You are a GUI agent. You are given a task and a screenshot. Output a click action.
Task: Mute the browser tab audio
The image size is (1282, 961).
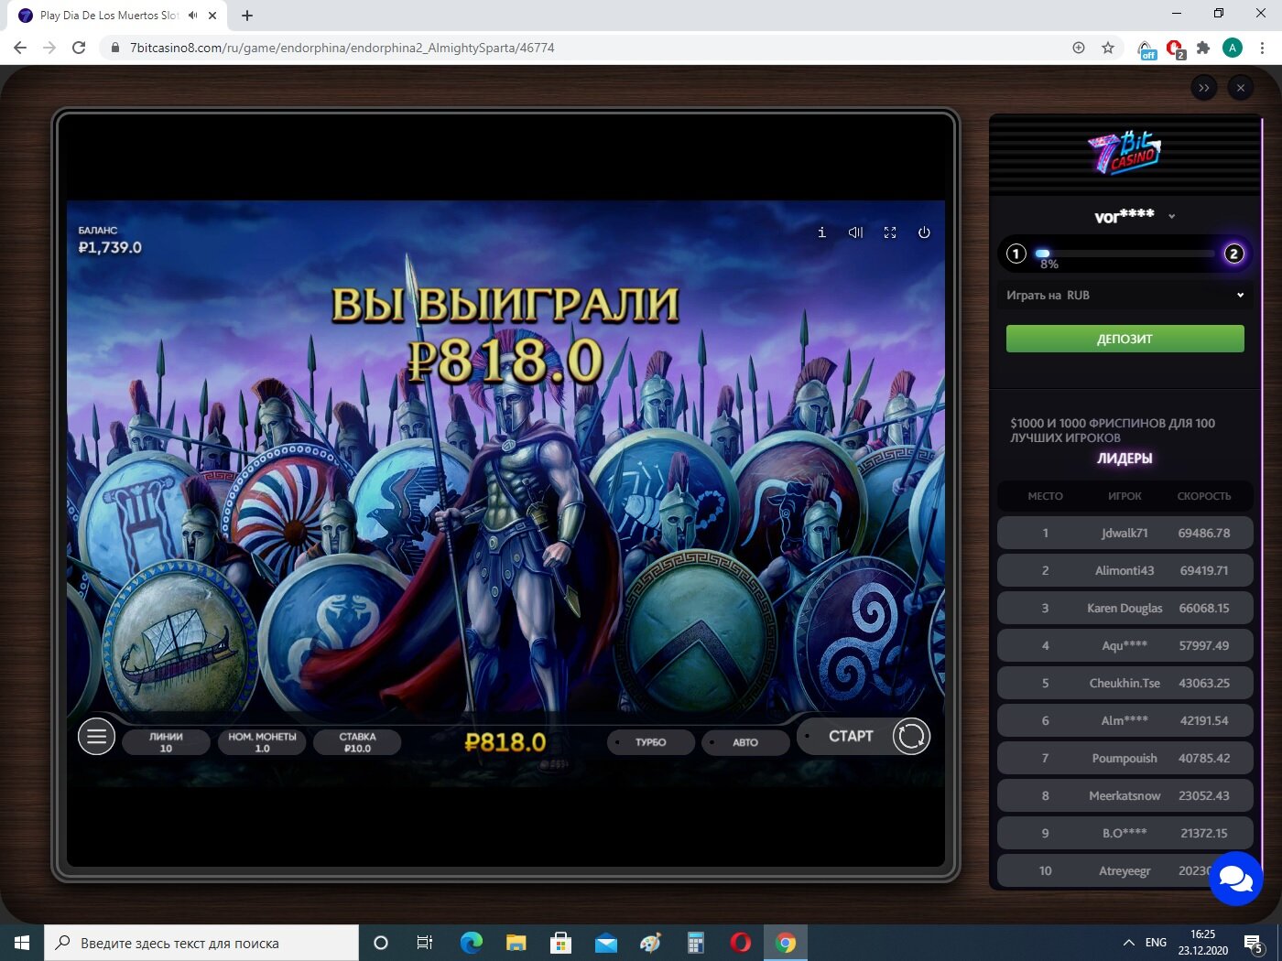(x=193, y=16)
